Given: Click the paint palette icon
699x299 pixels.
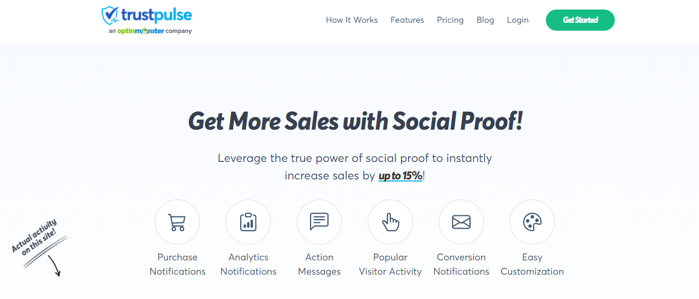Looking at the screenshot, I should [532, 222].
